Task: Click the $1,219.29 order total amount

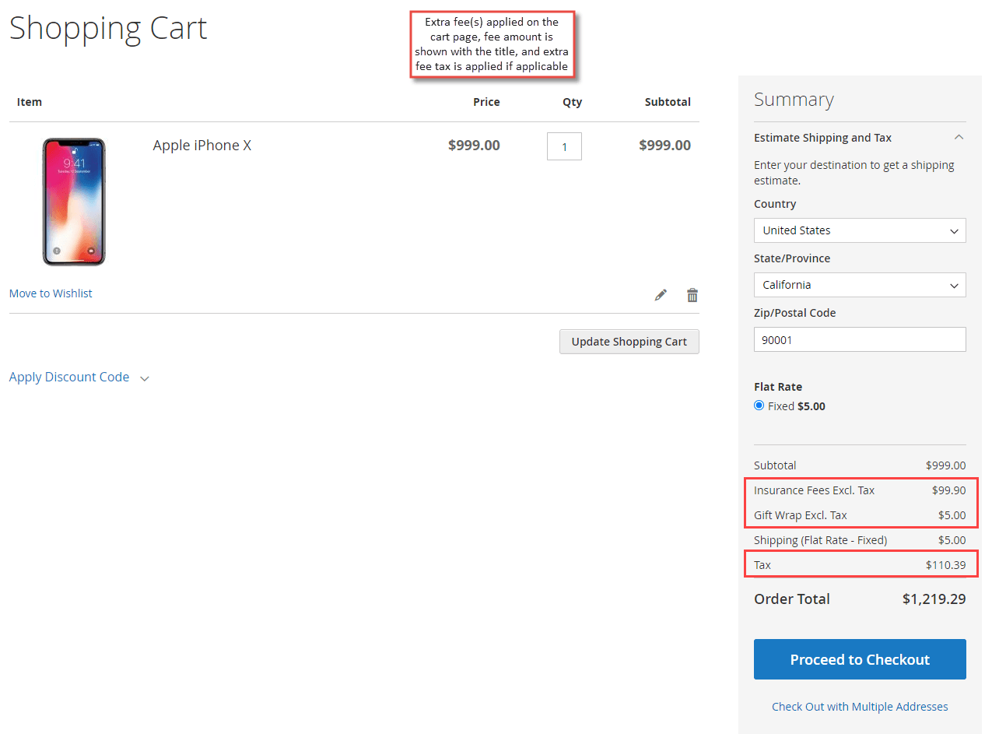Action: (x=934, y=599)
